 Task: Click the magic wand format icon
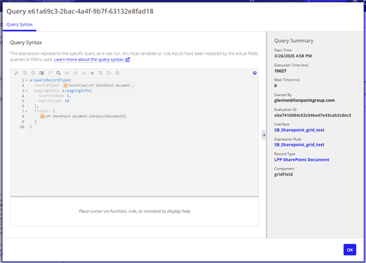click(x=17, y=73)
